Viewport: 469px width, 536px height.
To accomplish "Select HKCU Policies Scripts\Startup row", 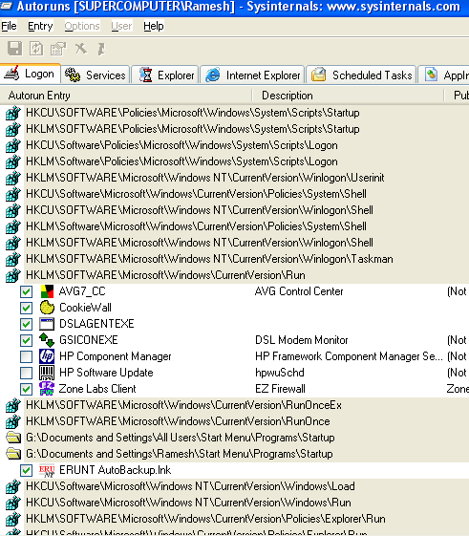I will [193, 113].
